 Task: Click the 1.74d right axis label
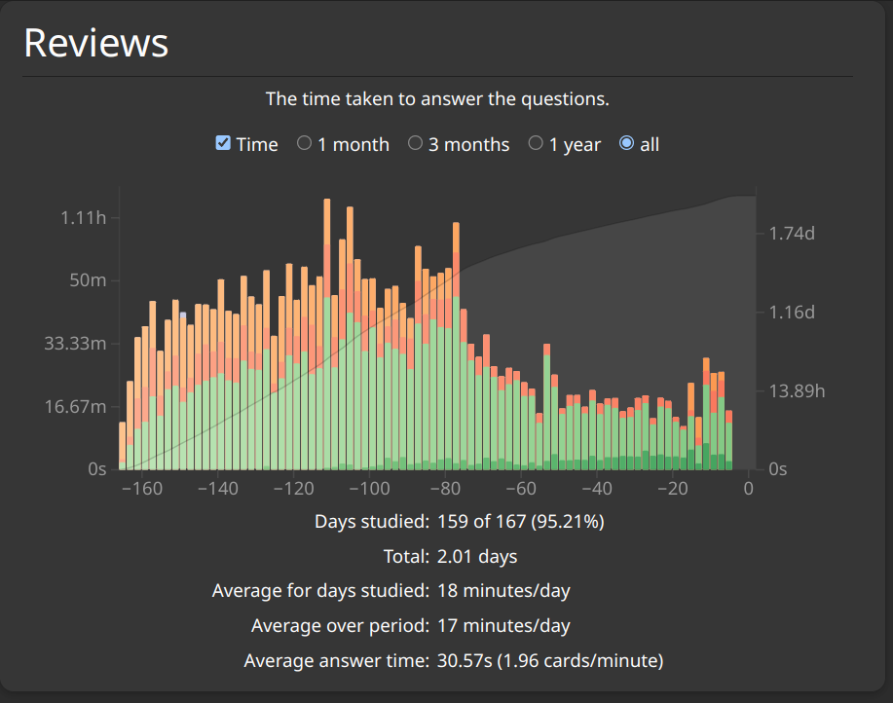coord(792,234)
